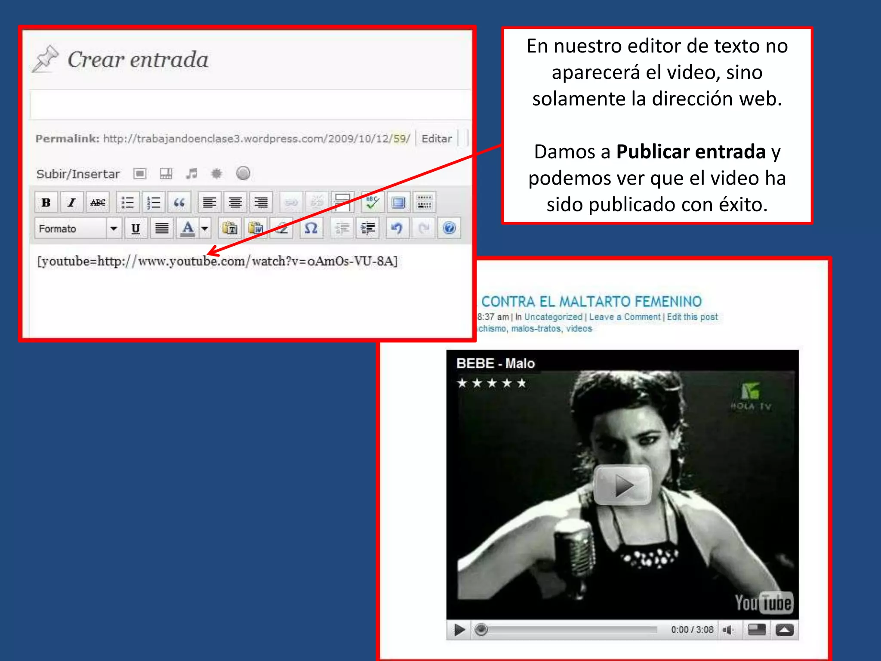Switch editor to fullscreen mode
881x661 pixels.
coord(399,202)
